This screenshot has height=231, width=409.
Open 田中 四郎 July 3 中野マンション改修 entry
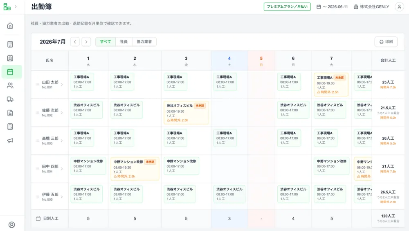coord(181,166)
